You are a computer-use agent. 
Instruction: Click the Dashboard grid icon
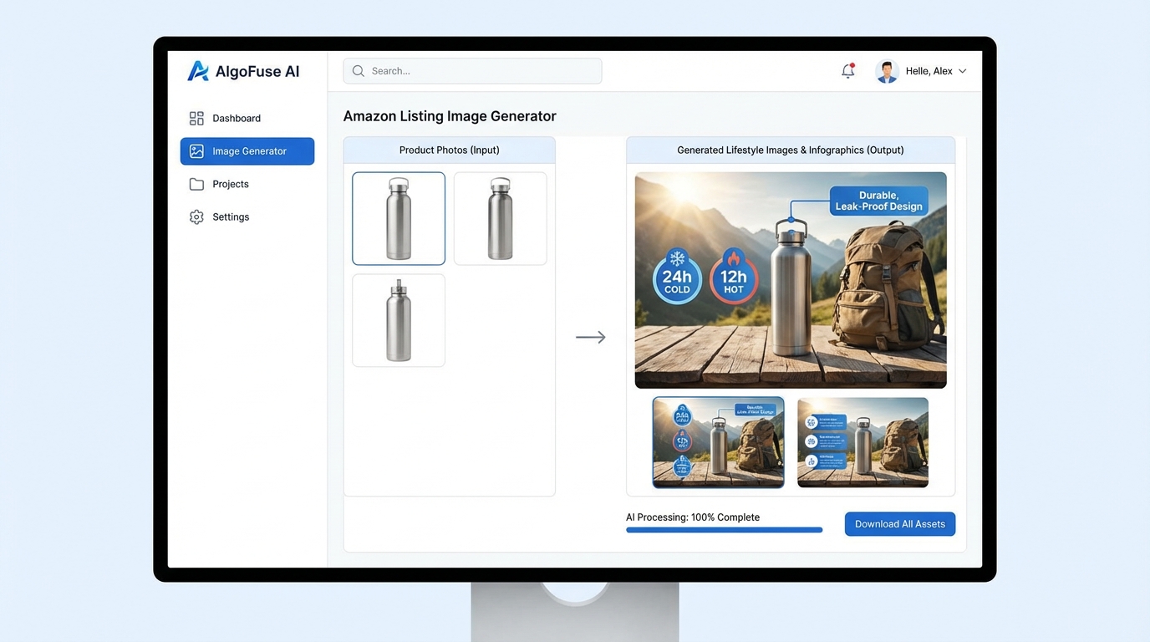pos(196,117)
